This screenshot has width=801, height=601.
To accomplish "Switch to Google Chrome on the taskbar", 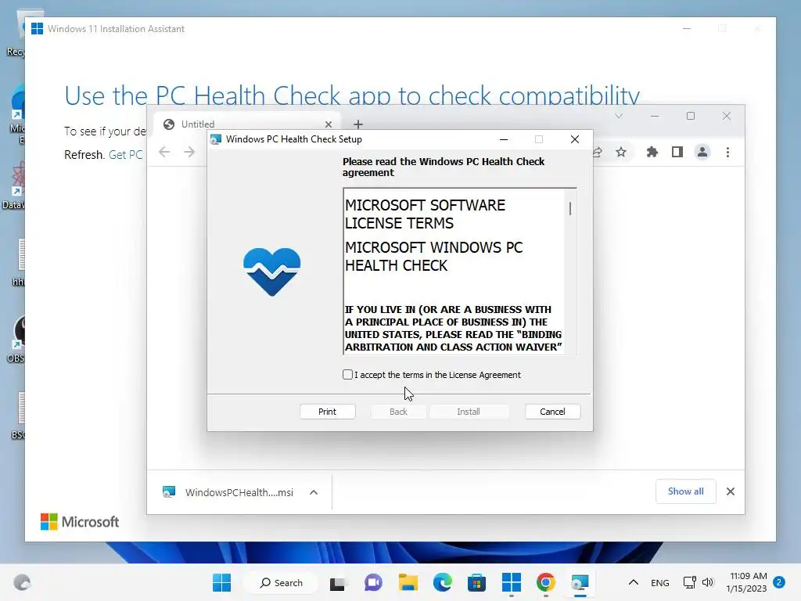I will click(x=545, y=582).
